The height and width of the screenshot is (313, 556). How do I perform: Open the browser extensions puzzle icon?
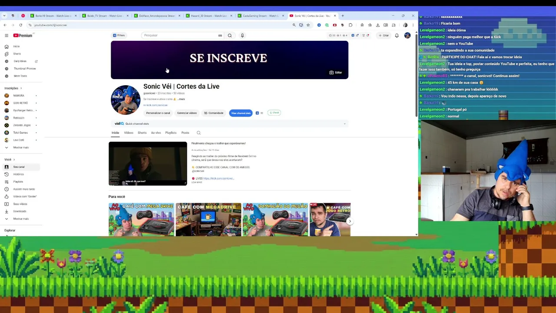pos(351,25)
